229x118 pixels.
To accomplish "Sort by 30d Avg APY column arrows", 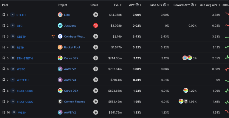I will pos(219,5).
